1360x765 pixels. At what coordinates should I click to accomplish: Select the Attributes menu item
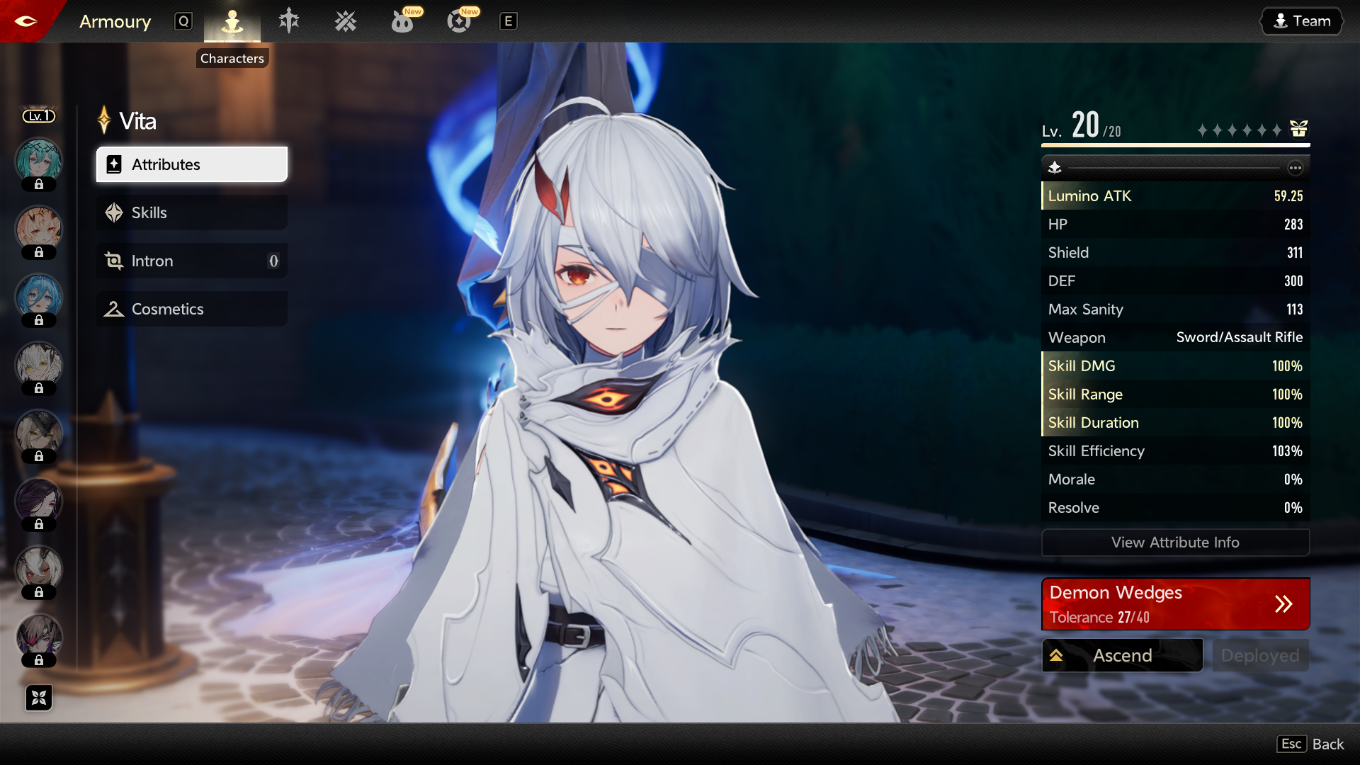point(192,164)
